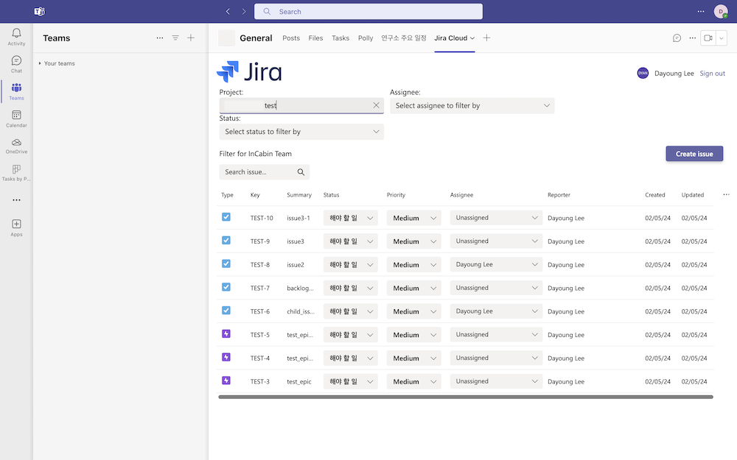Screen dimensions: 737x460
Task: Show more apps ellipsis in sidebar
Action: click(x=16, y=200)
